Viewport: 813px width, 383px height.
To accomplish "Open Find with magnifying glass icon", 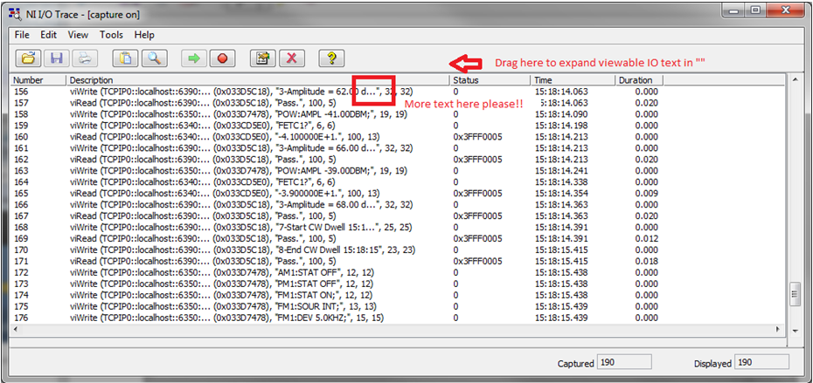I will (154, 58).
